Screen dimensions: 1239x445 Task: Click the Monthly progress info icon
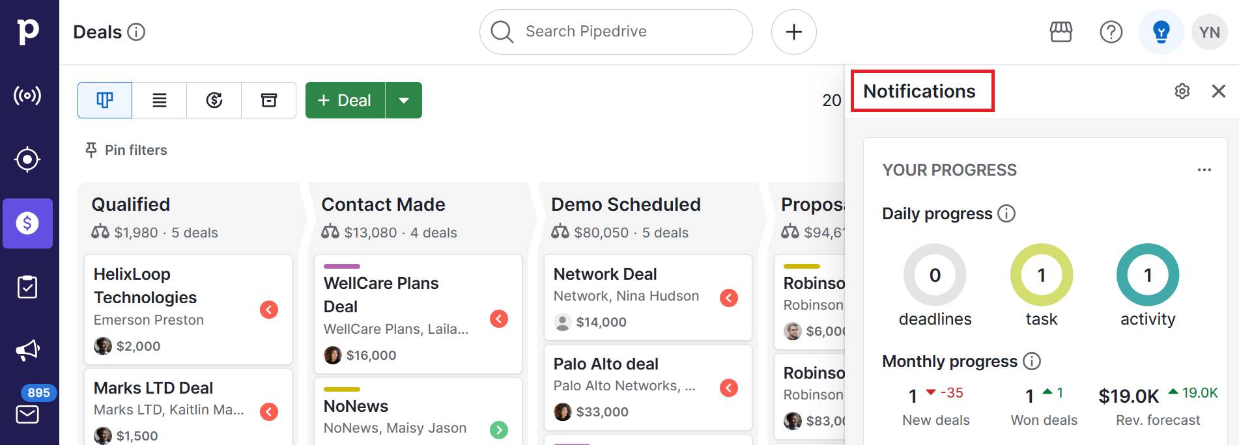pos(1032,361)
